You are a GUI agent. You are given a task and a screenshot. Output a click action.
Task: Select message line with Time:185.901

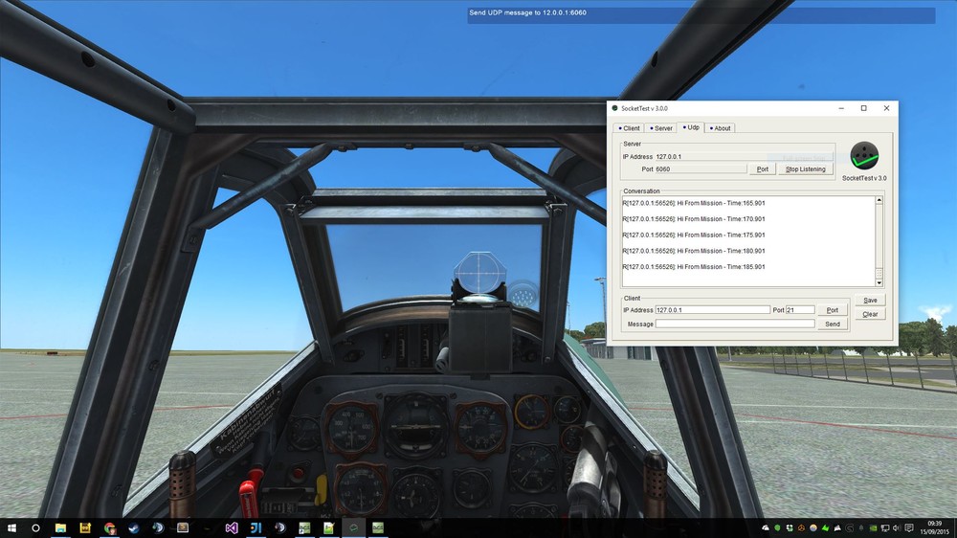[694, 267]
